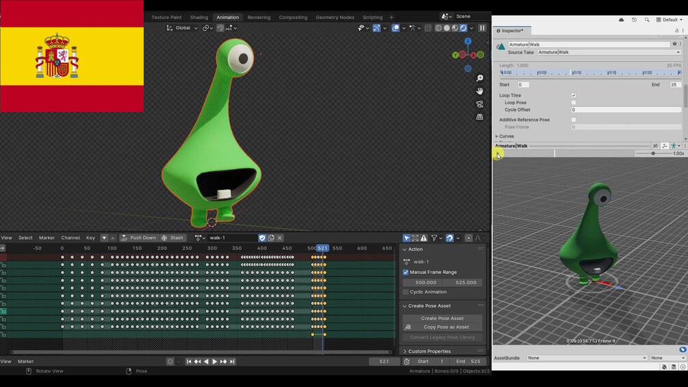
Task: Uncheck Loop Time in the Inspector
Action: tap(574, 95)
